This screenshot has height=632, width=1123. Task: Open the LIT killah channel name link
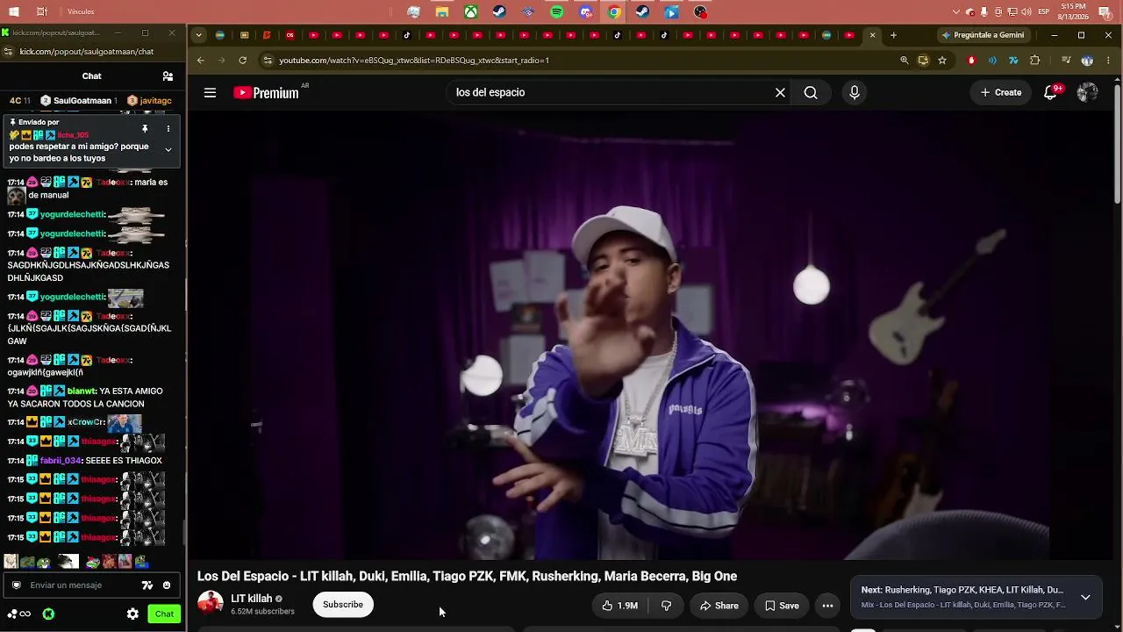(x=252, y=599)
